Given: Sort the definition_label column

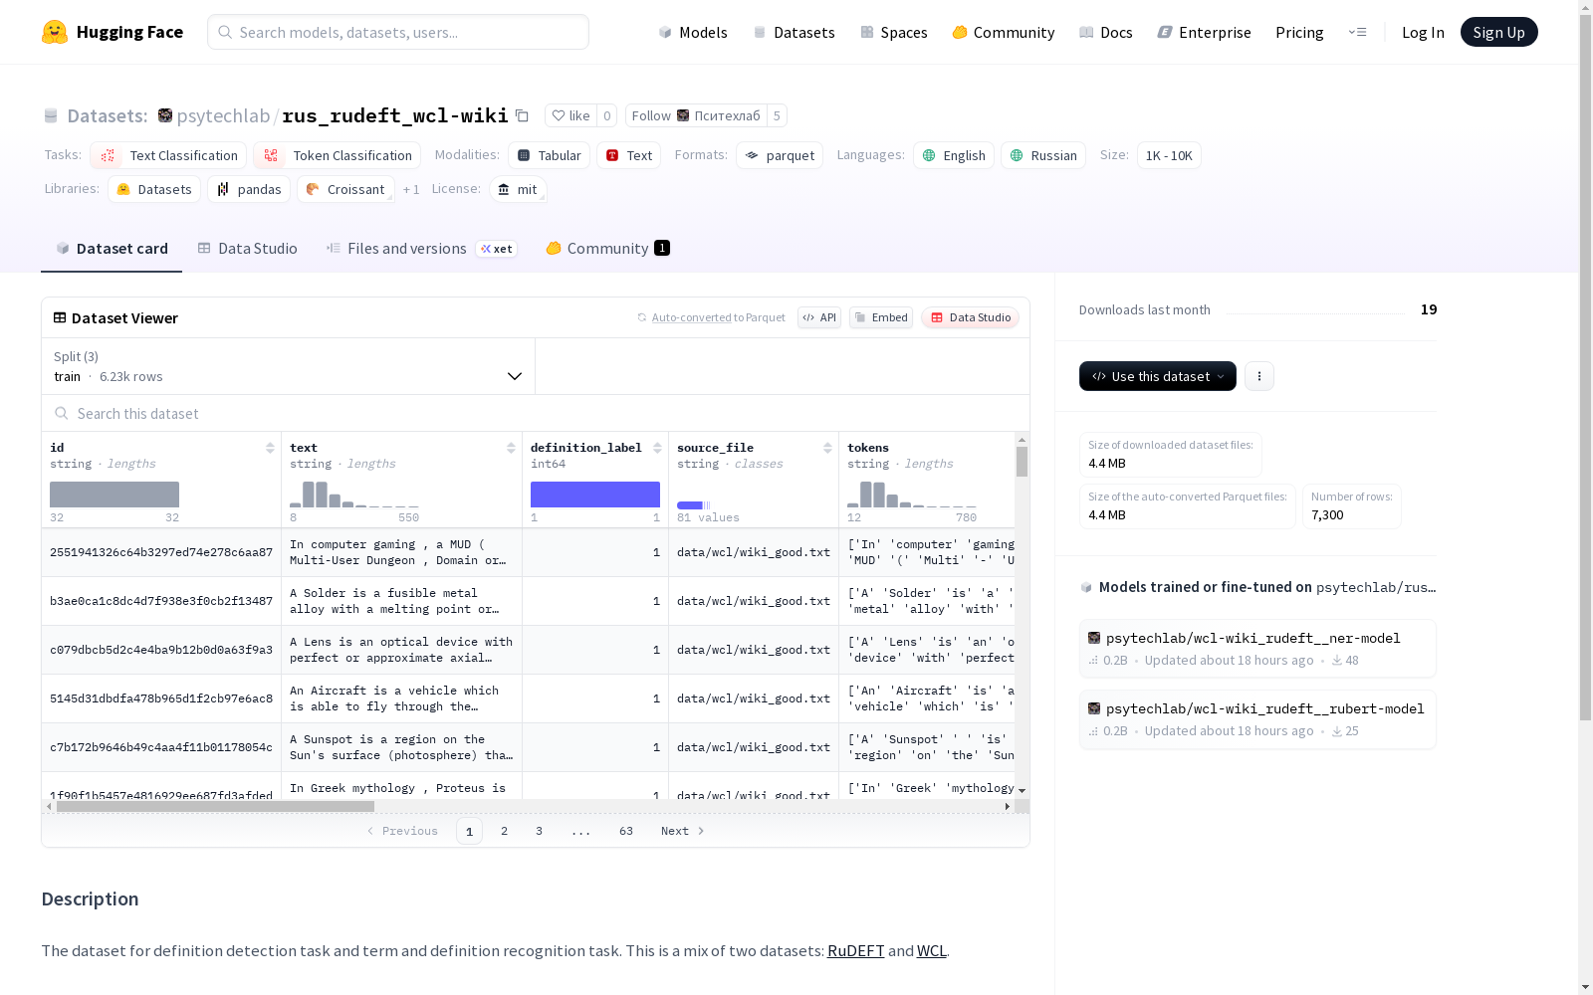Looking at the screenshot, I should (x=657, y=448).
